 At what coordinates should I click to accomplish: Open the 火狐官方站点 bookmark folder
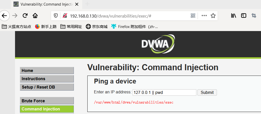pyautogui.click(x=17, y=26)
